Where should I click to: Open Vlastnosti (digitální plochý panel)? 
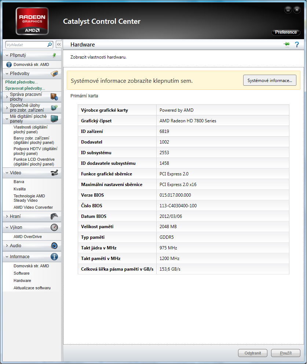(x=30, y=130)
